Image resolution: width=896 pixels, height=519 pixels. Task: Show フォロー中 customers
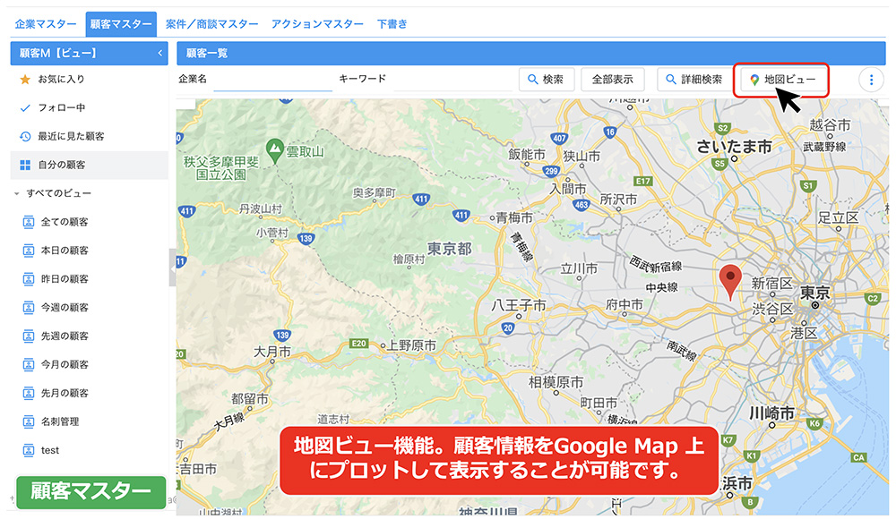[x=61, y=108]
